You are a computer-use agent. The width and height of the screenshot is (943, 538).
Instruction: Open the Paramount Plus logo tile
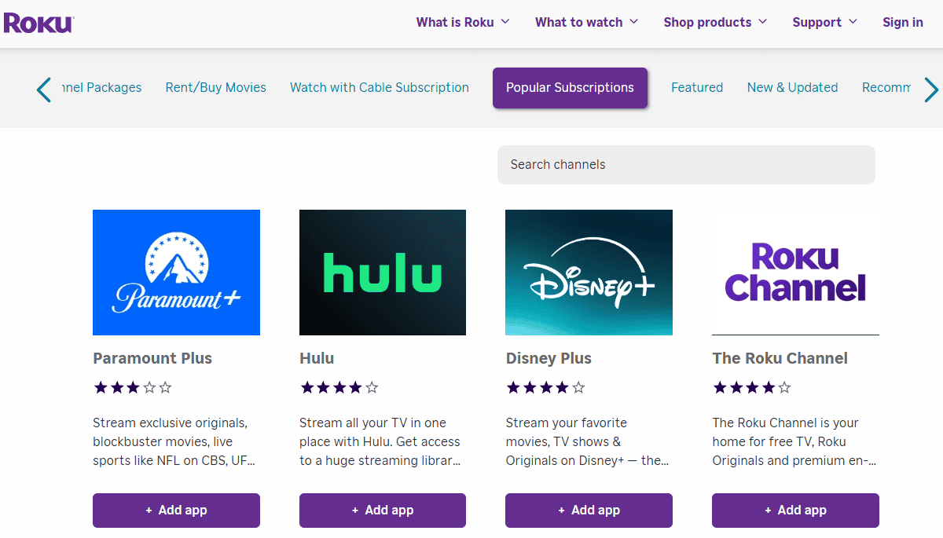176,273
